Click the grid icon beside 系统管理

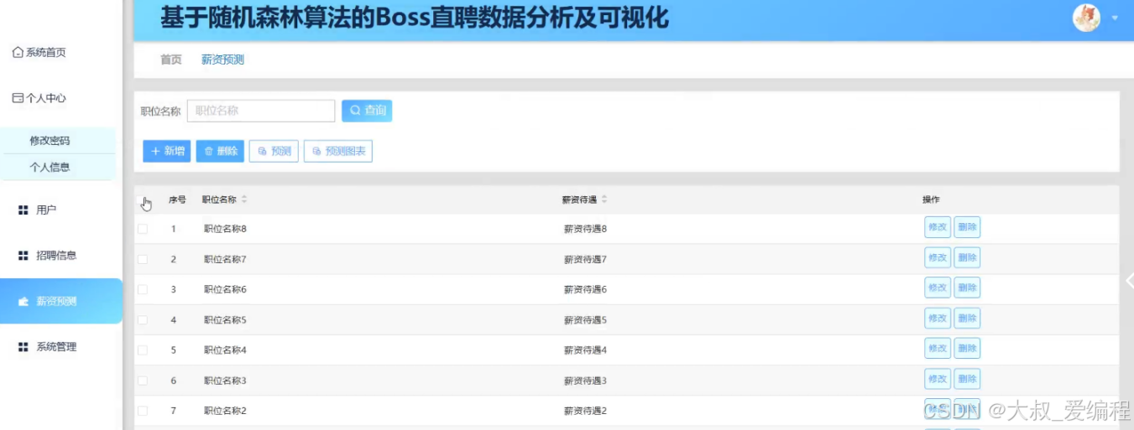point(24,347)
